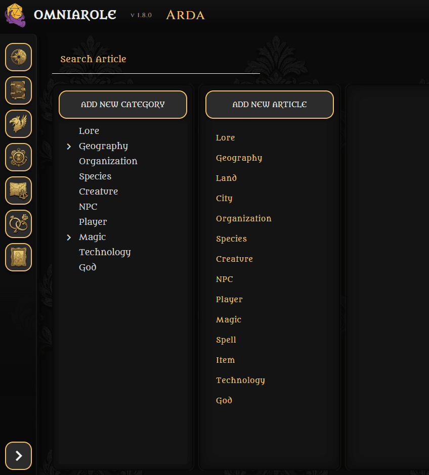Open the Magic article link

[x=229, y=320]
